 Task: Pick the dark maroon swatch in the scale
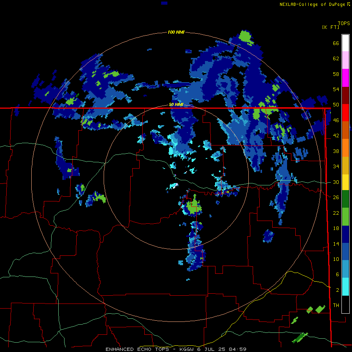click(x=345, y=95)
